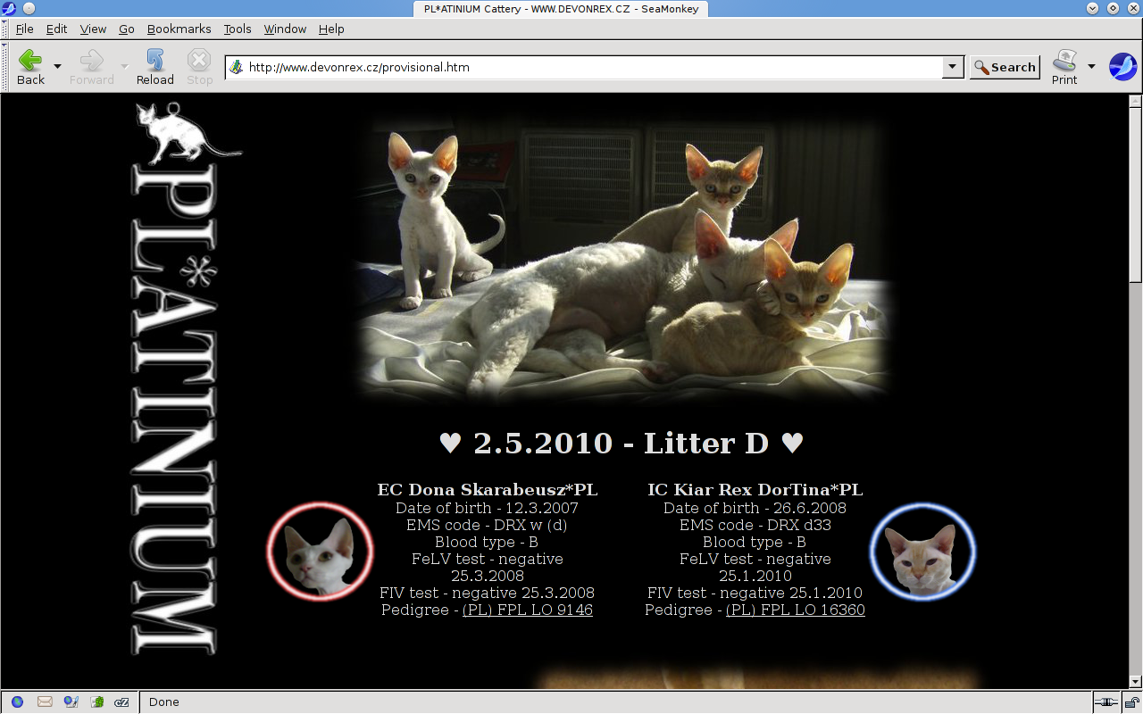Viewport: 1143px width, 714px height.
Task: Click the Search button beside the address bar
Action: tap(1005, 67)
